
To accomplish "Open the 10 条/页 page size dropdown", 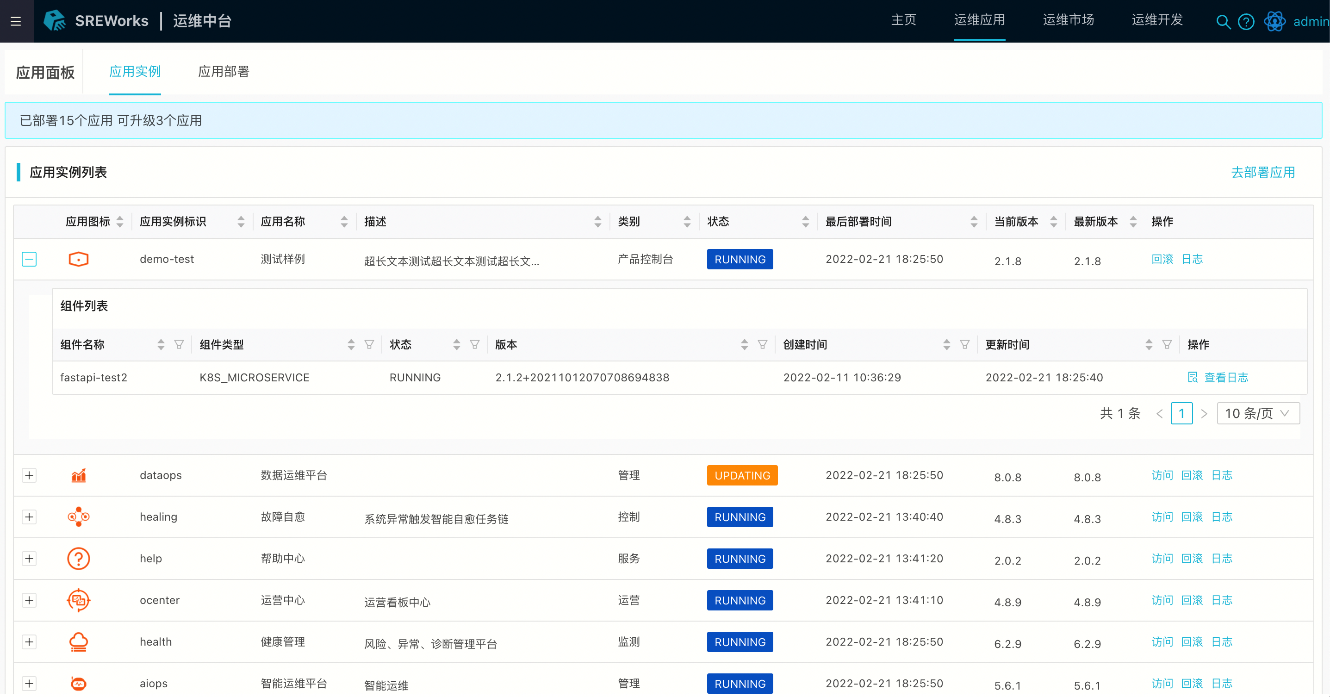I will pyautogui.click(x=1258, y=414).
